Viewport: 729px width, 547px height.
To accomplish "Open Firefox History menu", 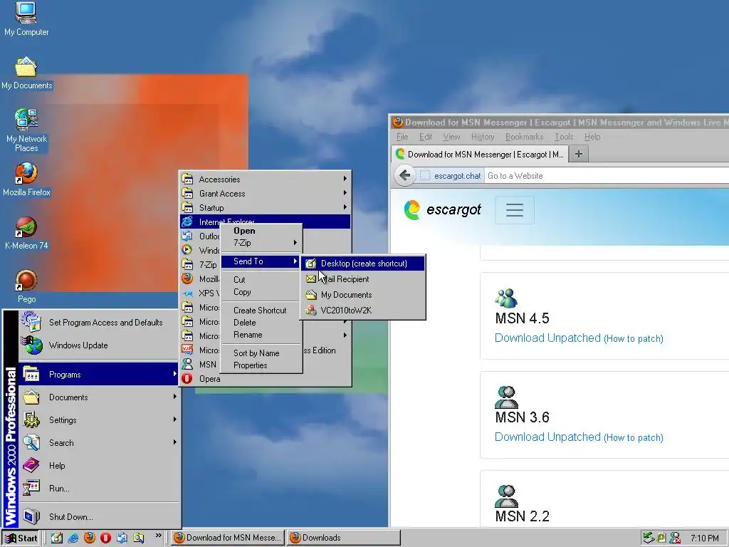I will [483, 137].
